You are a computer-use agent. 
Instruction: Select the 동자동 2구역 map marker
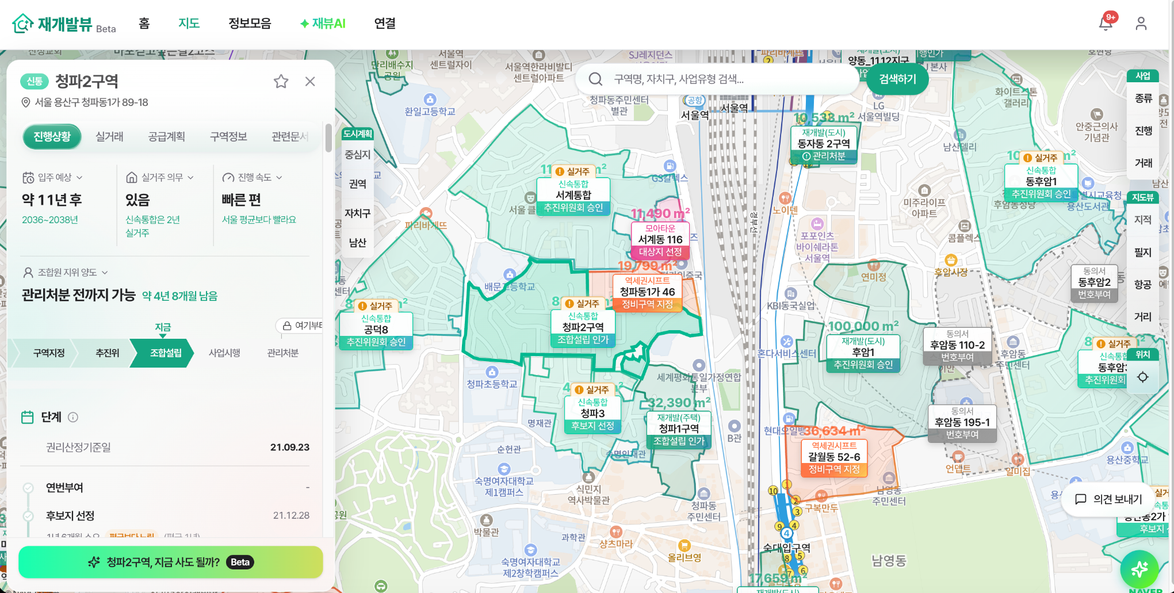(x=823, y=144)
